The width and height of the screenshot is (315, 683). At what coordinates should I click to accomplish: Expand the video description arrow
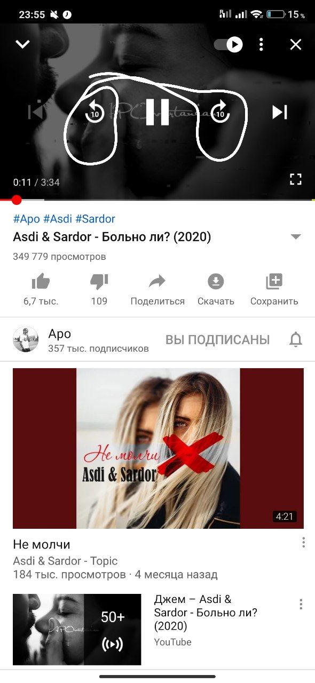click(x=296, y=237)
